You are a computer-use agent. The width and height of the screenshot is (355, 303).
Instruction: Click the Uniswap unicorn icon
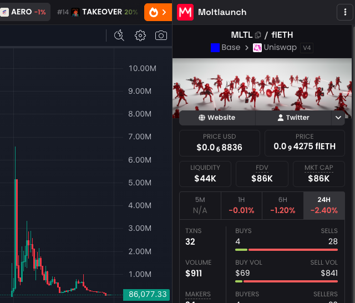pos(257,48)
